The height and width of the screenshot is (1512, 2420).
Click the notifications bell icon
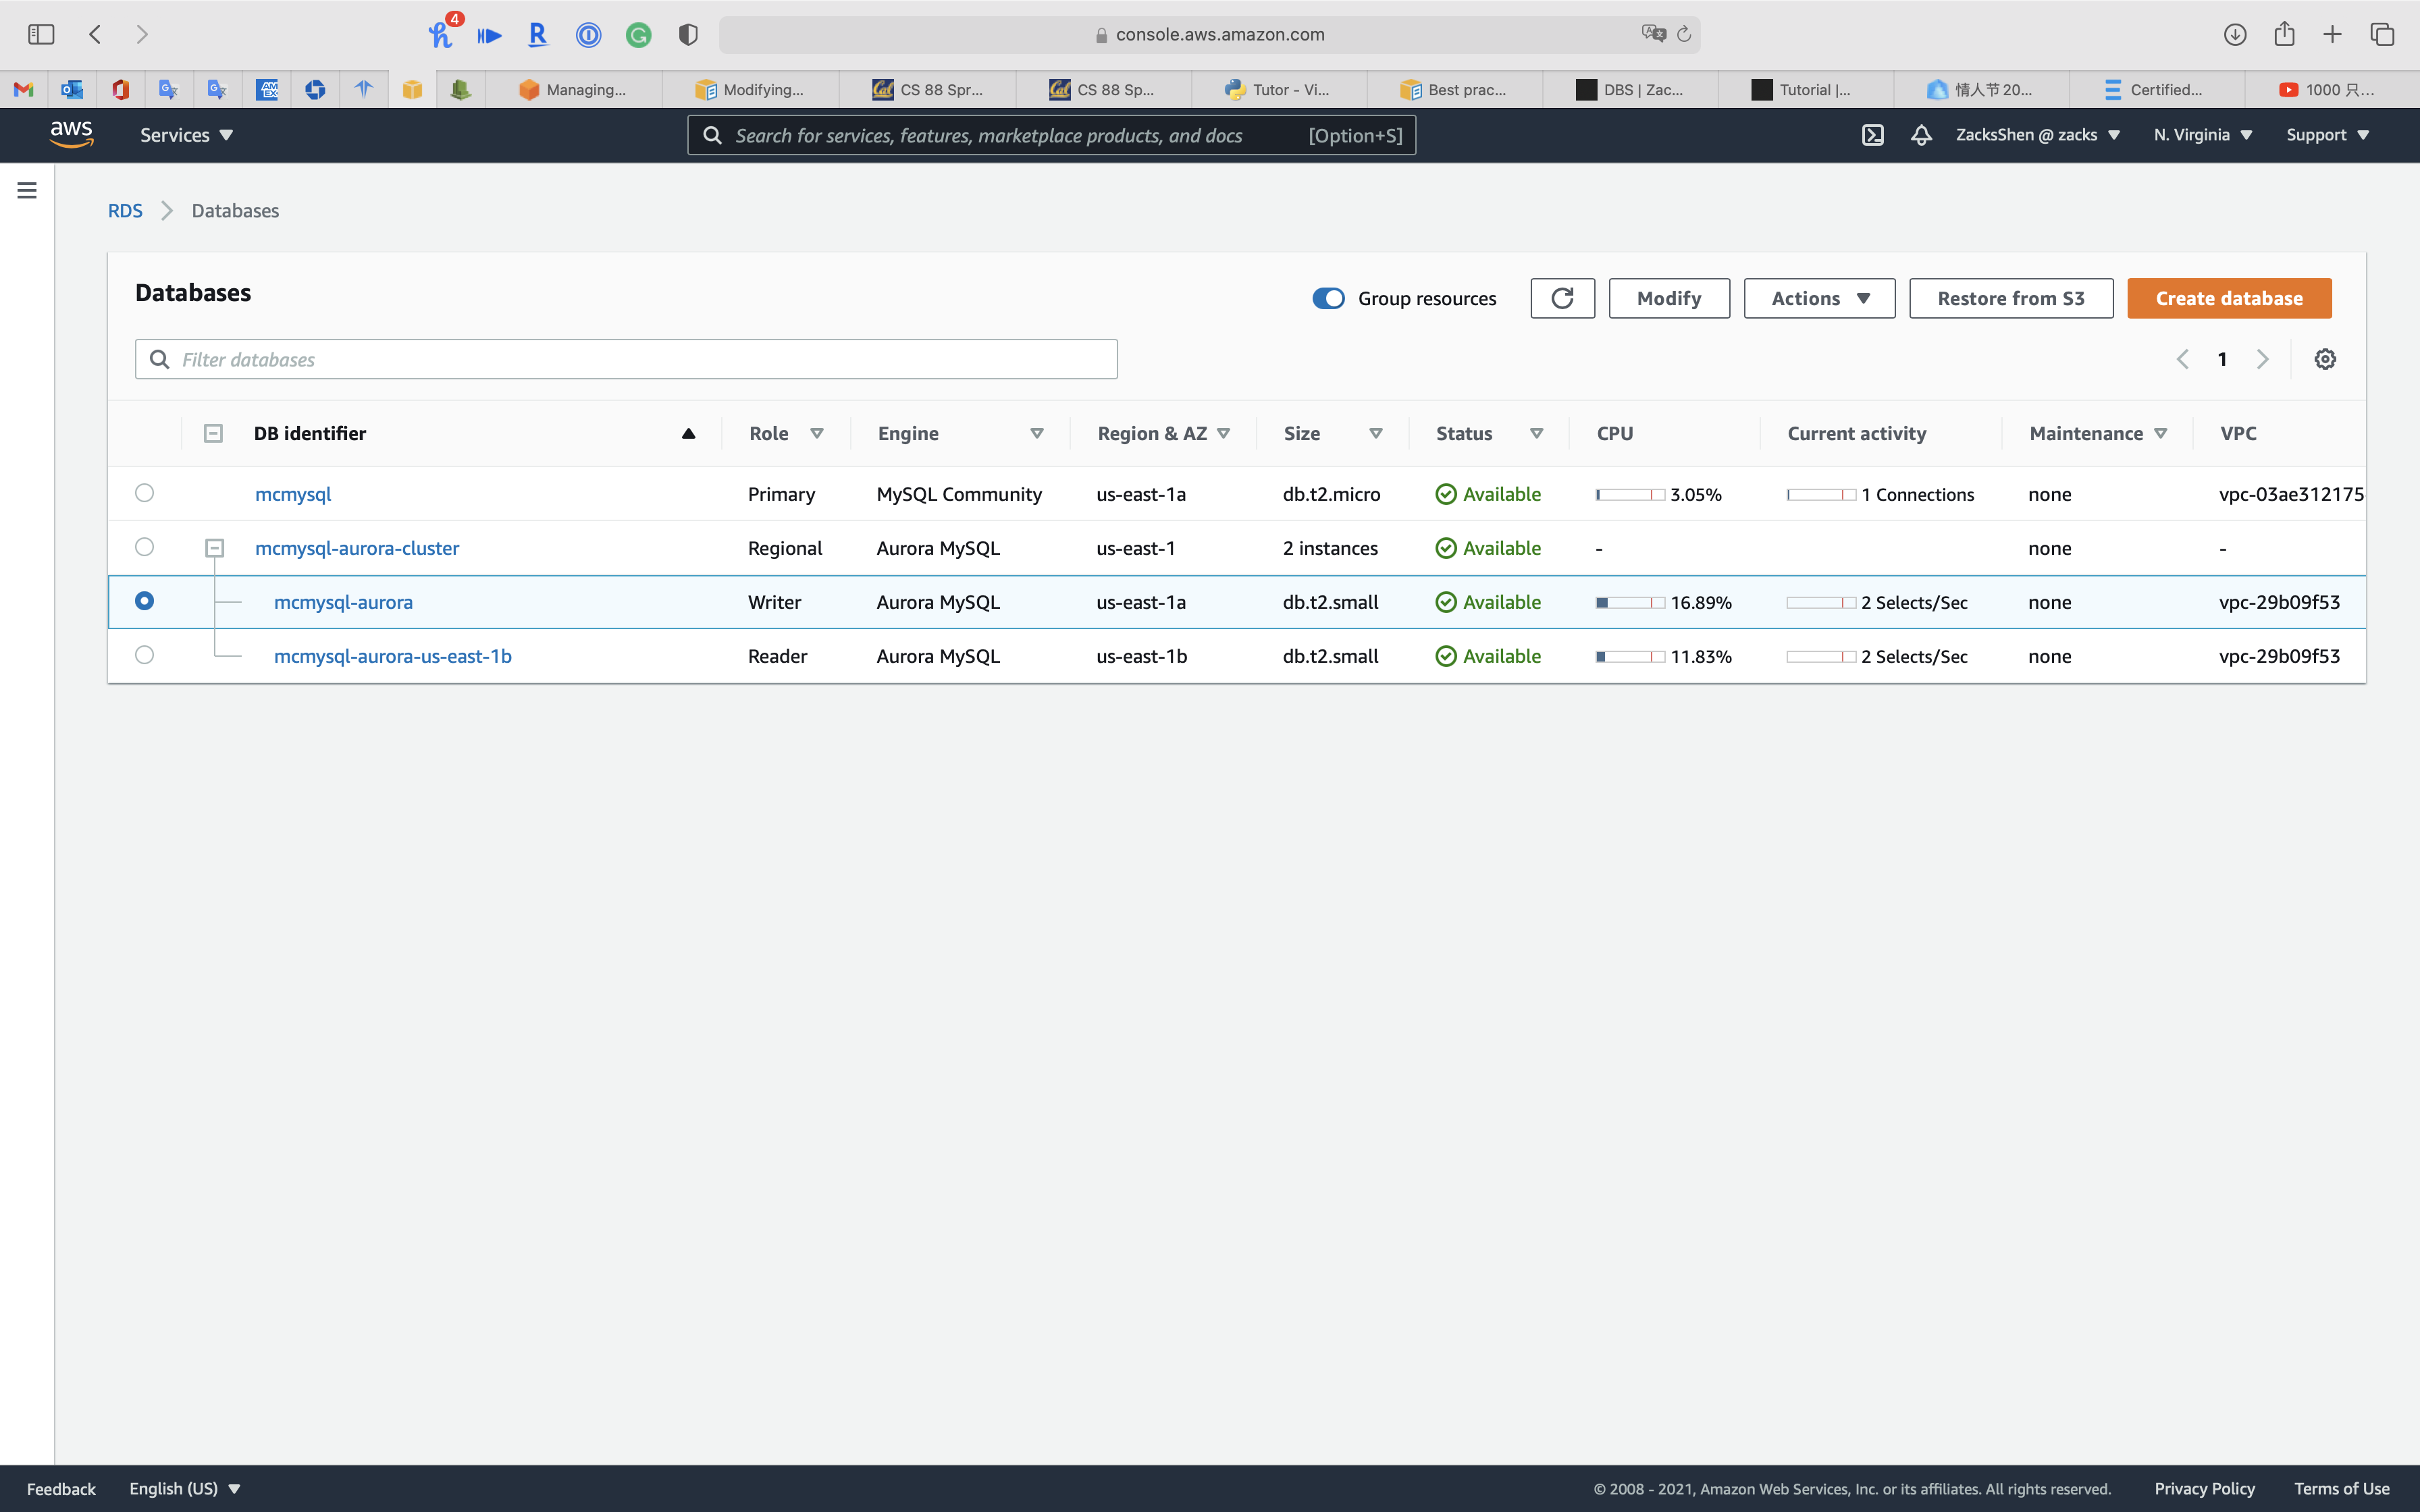point(1921,135)
